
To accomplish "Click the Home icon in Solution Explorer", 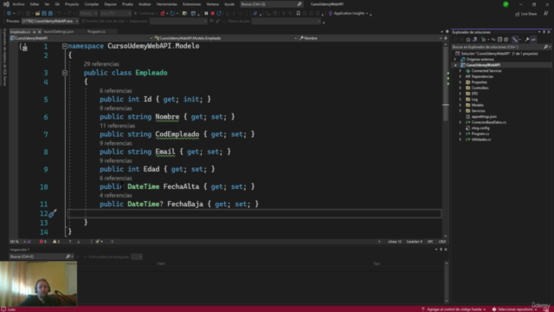I will [x=468, y=40].
